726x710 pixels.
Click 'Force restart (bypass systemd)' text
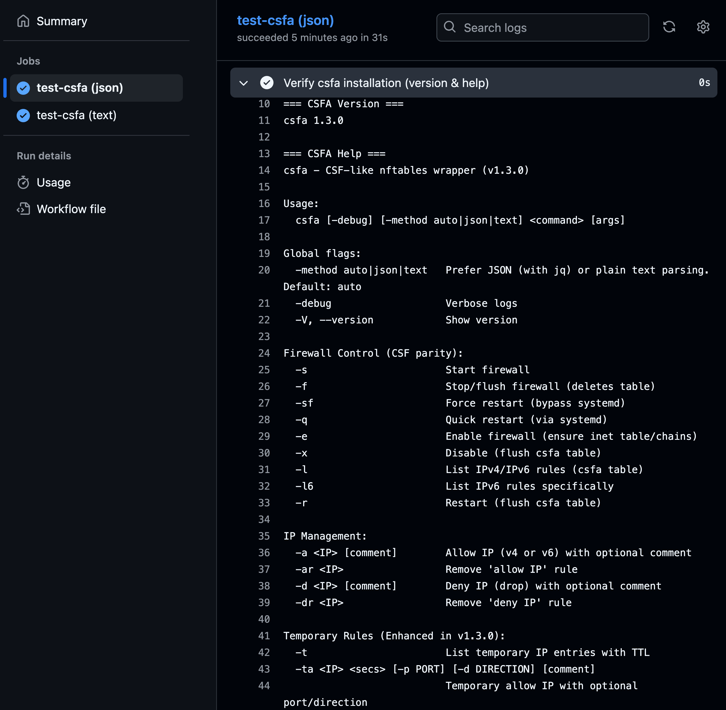(535, 403)
